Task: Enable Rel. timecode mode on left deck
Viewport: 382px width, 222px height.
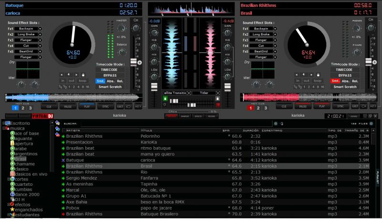Action: (x=120, y=81)
